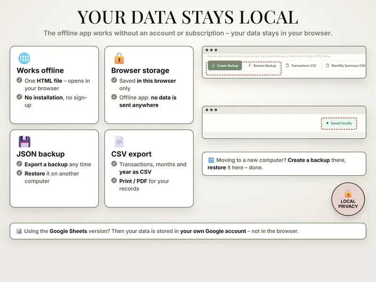This screenshot has height=282, width=376.
Task: Click the file icon in Transactions CSV
Action: [x=287, y=65]
